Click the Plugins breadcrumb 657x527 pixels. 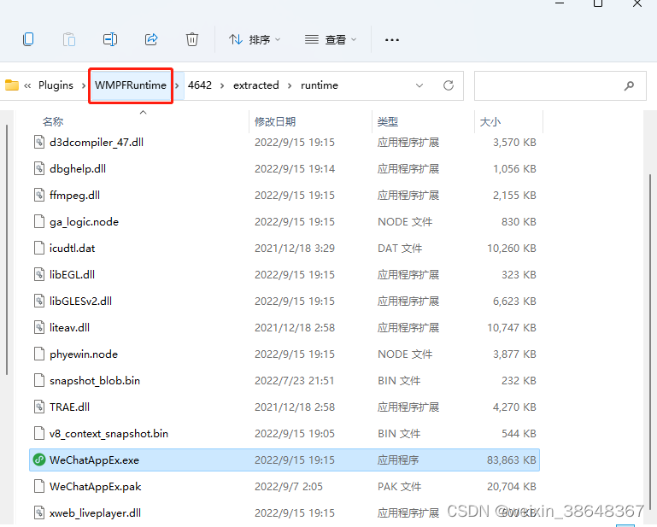tap(56, 85)
